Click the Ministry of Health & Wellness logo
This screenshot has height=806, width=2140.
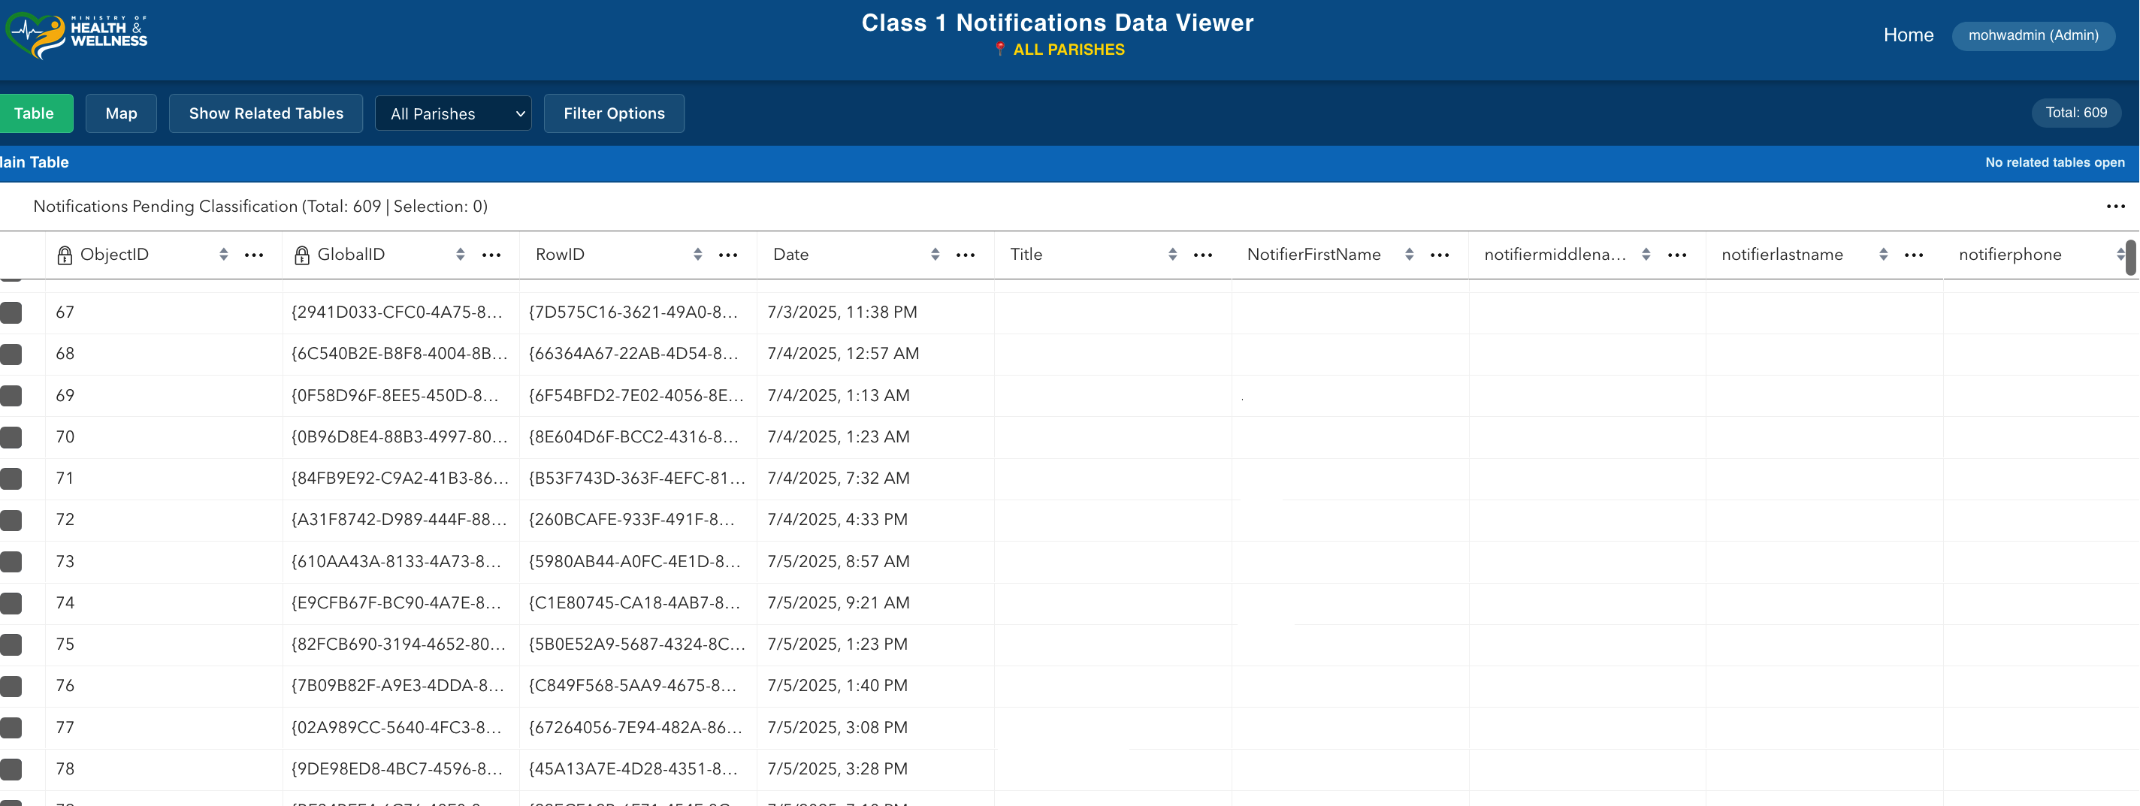(77, 35)
